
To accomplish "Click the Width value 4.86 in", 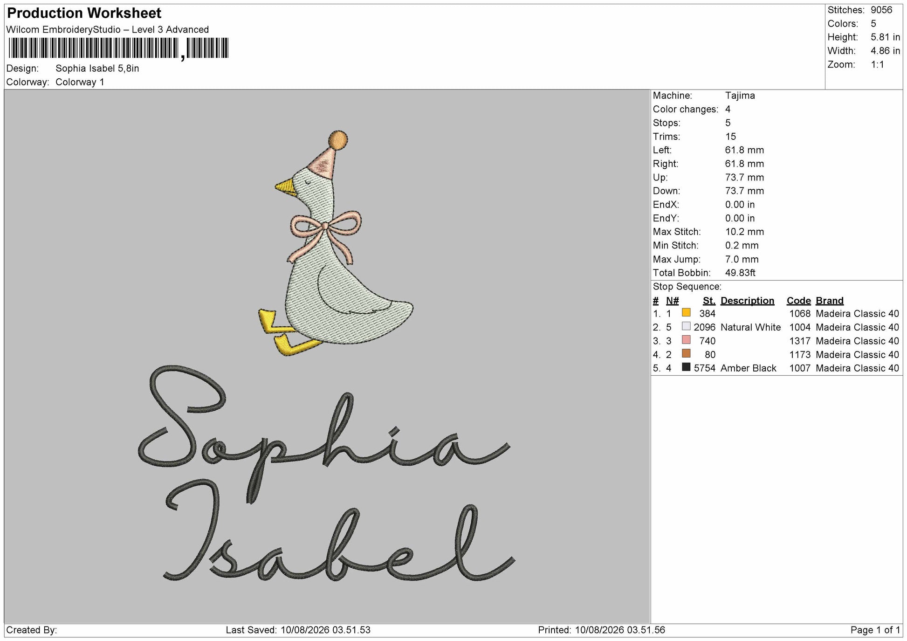I will [x=886, y=51].
